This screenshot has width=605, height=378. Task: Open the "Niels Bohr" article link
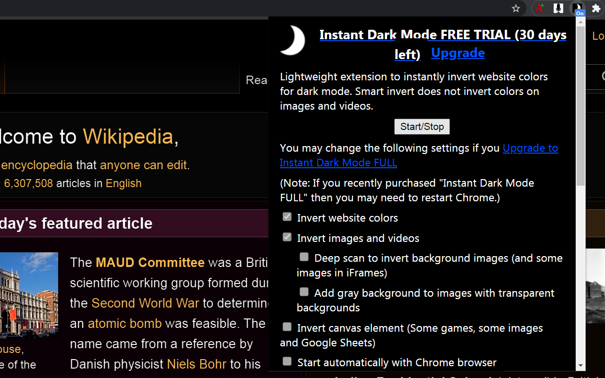click(x=197, y=364)
